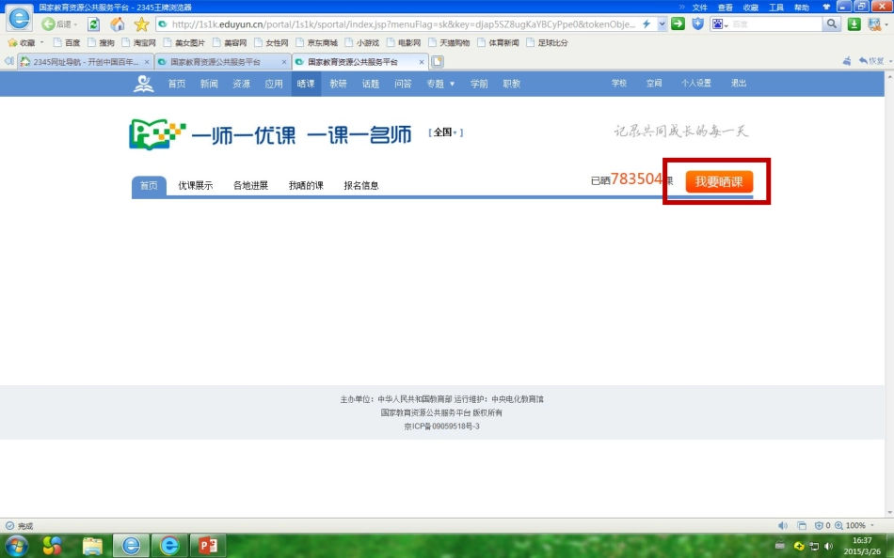
Task: Expand the 专题 dropdown menu
Action: [439, 84]
